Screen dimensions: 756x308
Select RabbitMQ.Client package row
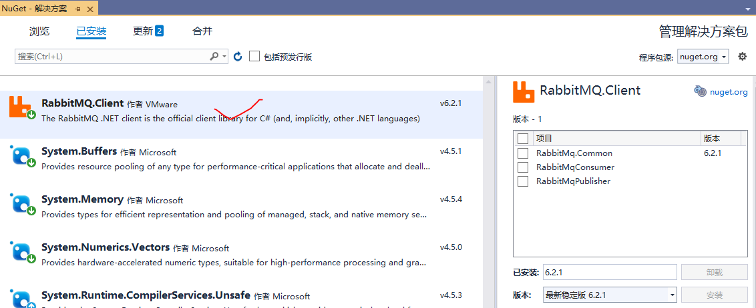pyautogui.click(x=241, y=115)
